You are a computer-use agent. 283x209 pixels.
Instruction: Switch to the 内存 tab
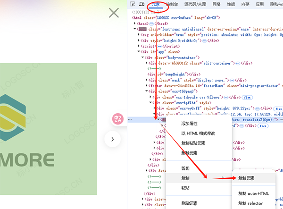[245, 4]
